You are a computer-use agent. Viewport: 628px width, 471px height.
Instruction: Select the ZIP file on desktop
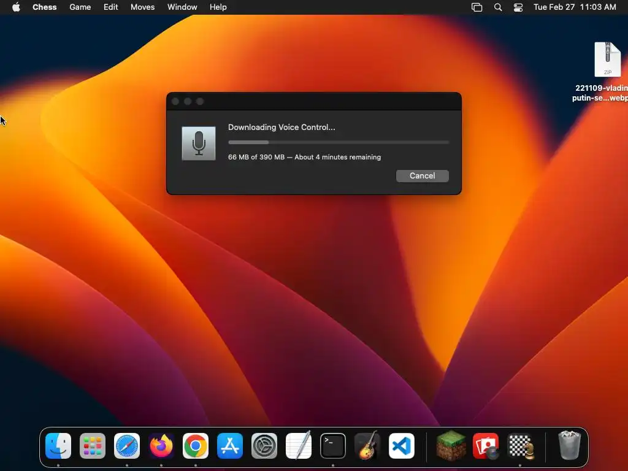[608, 59]
